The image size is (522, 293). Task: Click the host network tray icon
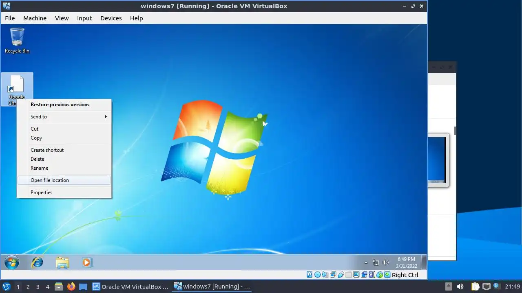click(486, 286)
